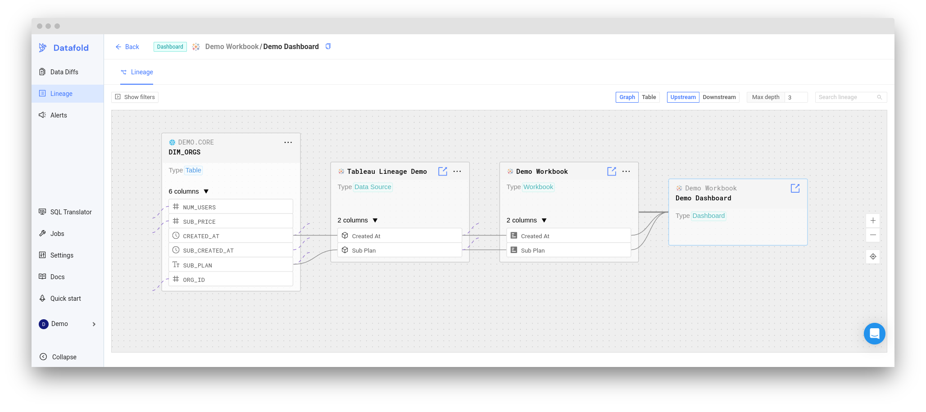Click the Tableau icon beside Demo Workbook breadcrumb
926x412 pixels.
point(196,47)
